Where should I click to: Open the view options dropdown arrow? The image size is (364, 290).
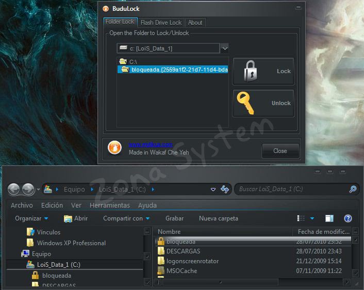click(x=312, y=218)
